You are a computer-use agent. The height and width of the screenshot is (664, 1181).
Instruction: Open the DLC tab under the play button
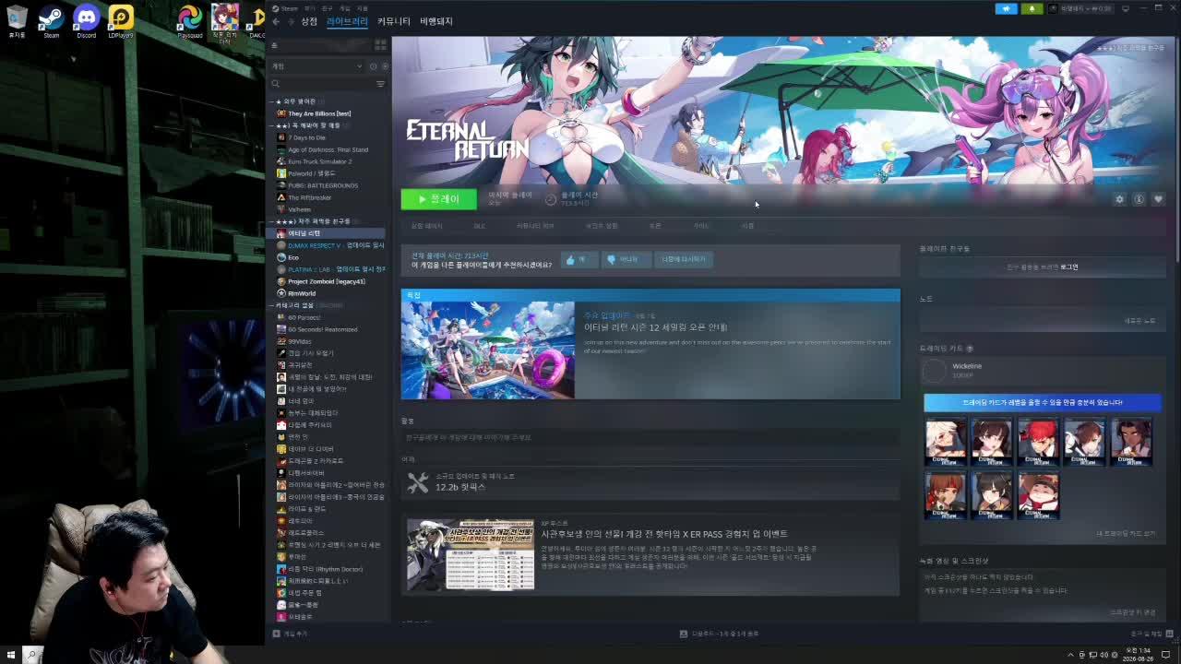480,226
